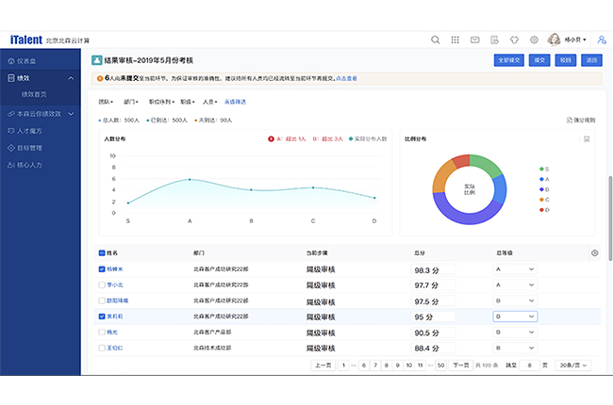Check the checkbox in the 97.5 分 row

102,300
